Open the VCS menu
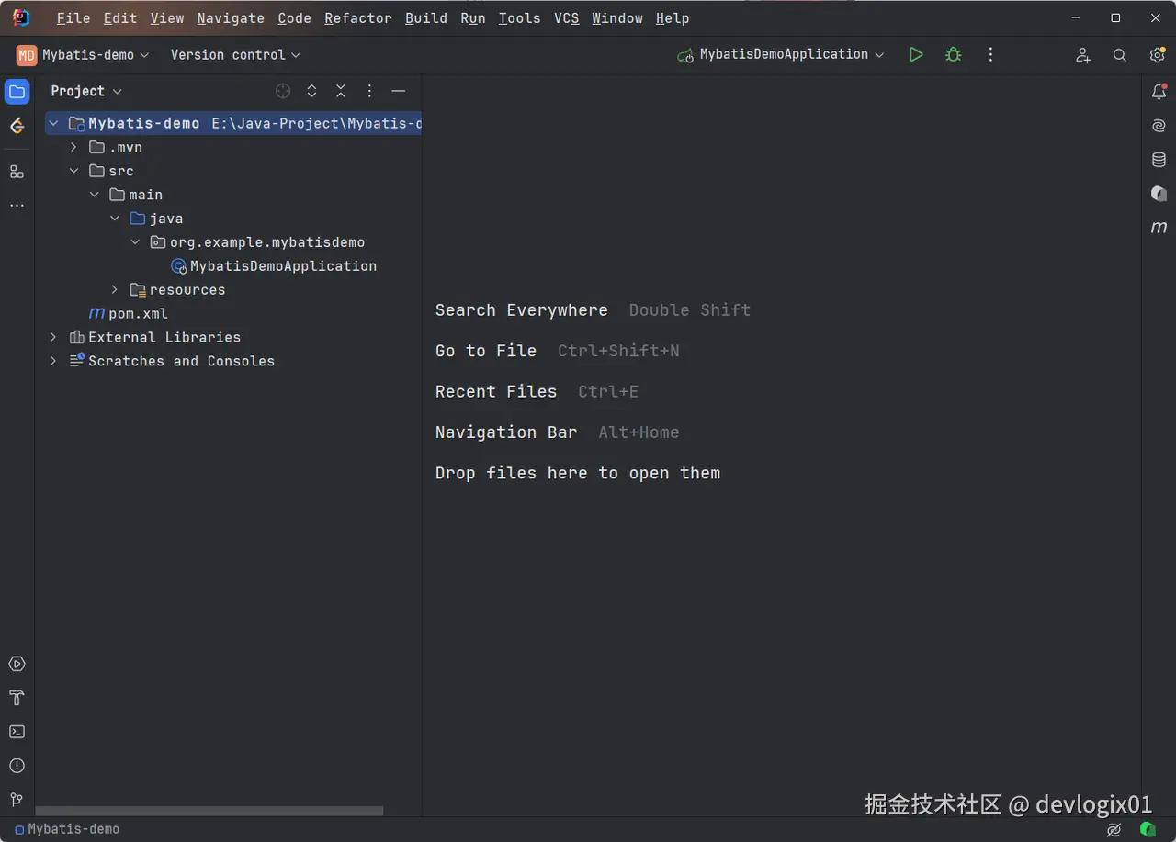This screenshot has height=842, width=1176. click(x=567, y=18)
